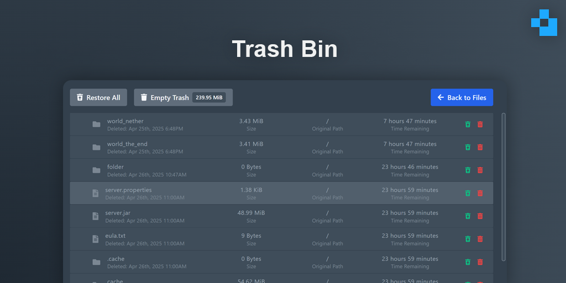Delete the 0 Bytes .cache folder
Viewport: 566px width, 283px height.
coord(480,262)
